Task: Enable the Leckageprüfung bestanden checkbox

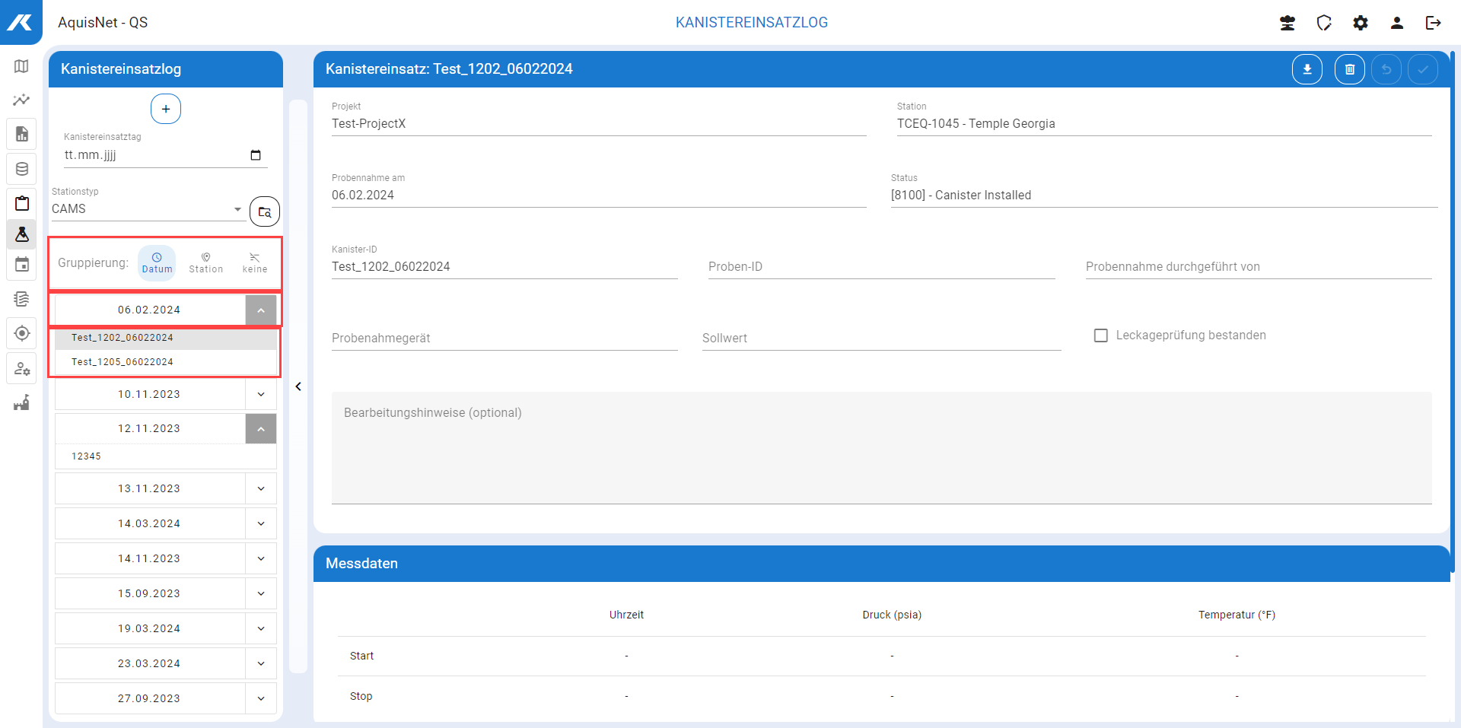Action: pos(1100,335)
